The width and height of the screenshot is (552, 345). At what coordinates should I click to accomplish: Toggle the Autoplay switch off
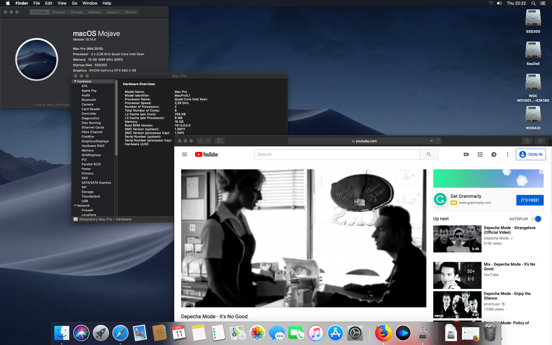click(536, 219)
